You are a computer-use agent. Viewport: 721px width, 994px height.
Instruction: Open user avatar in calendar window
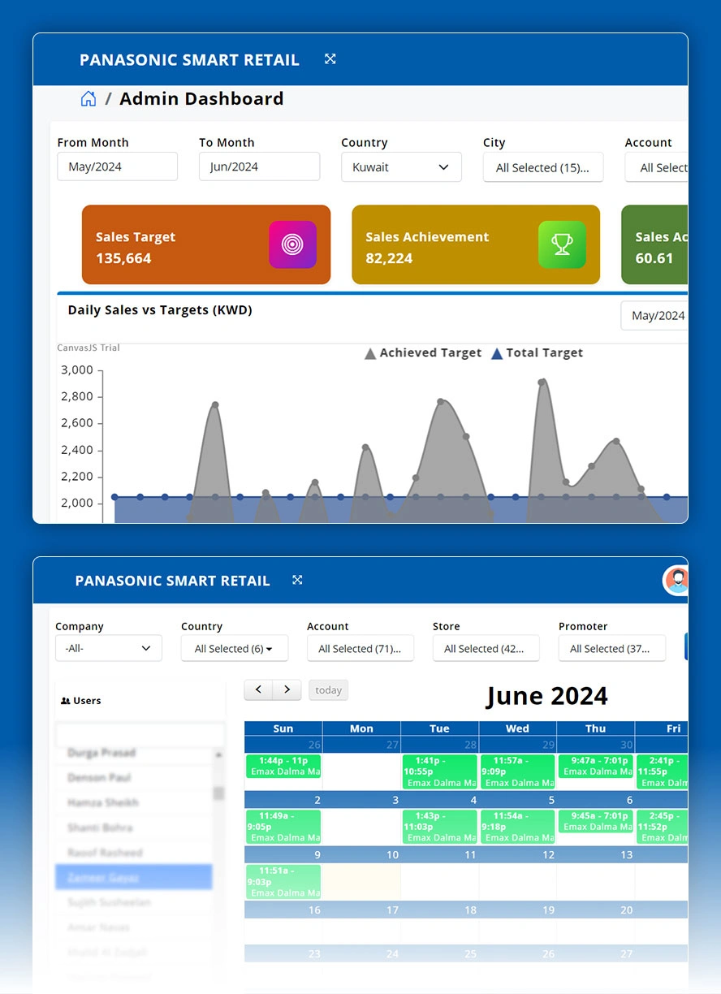tap(676, 580)
